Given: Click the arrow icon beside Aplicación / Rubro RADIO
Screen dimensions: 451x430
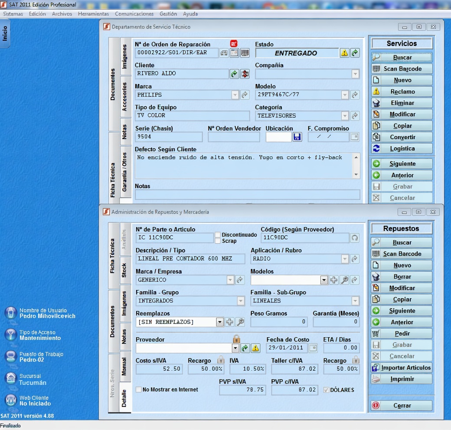Looking at the screenshot, I should click(355, 259).
